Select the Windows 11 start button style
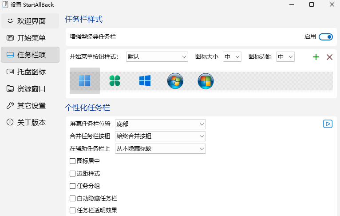Image resolution: width=340 pixels, height=216 pixels. [84, 81]
